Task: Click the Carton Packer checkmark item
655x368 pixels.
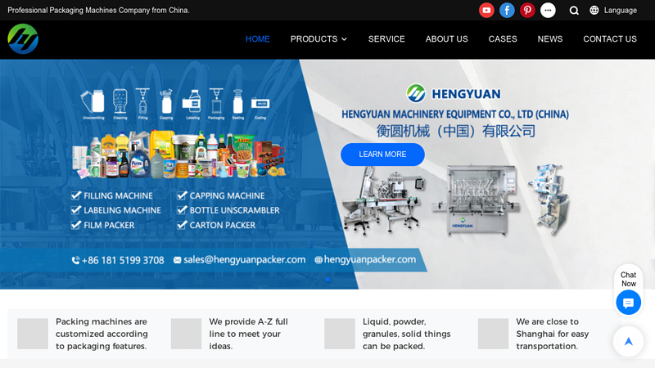Action: (x=216, y=225)
